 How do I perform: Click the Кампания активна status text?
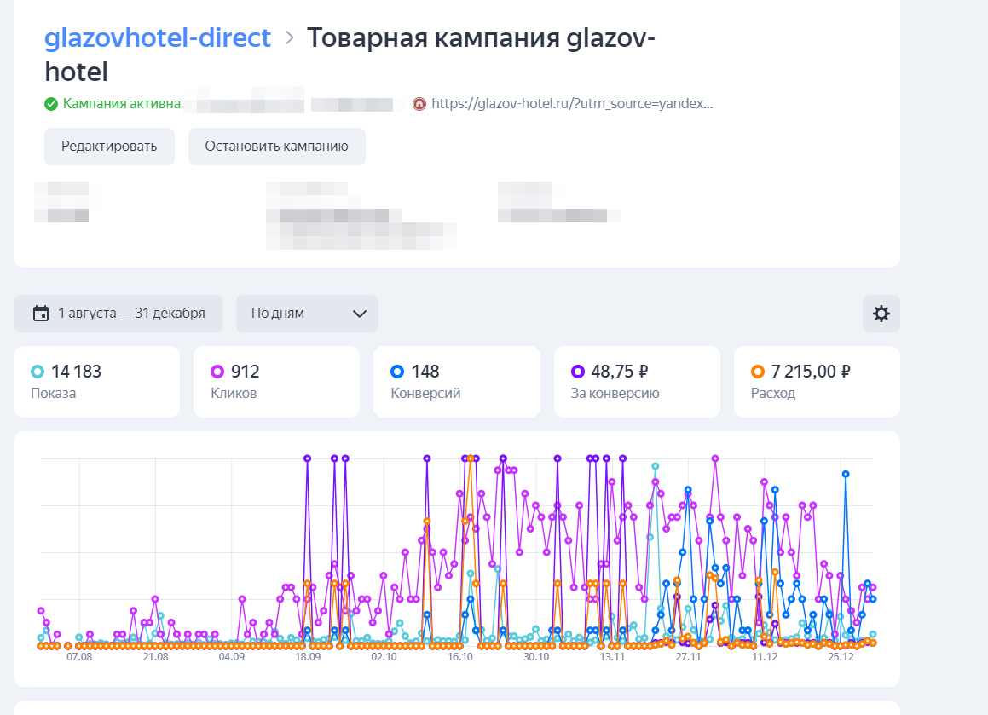click(122, 104)
